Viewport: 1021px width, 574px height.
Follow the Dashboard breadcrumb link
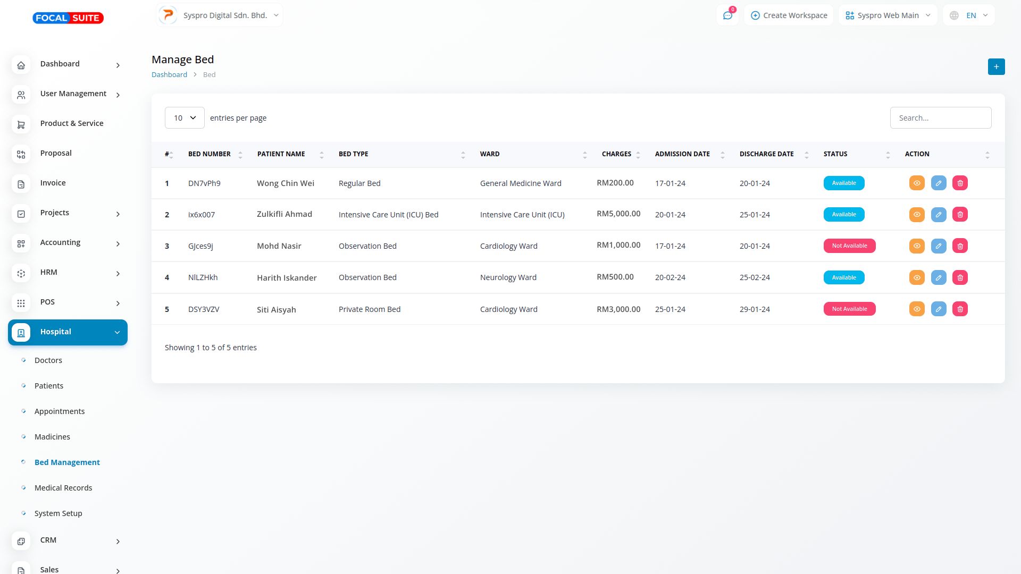tap(169, 75)
